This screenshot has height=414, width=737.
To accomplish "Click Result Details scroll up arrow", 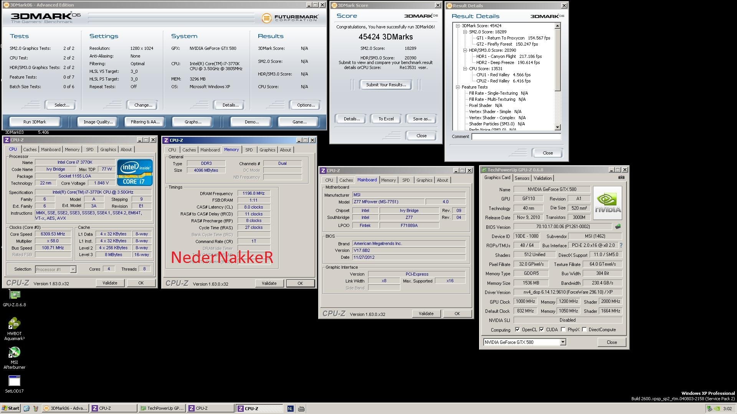I will pos(558,26).
